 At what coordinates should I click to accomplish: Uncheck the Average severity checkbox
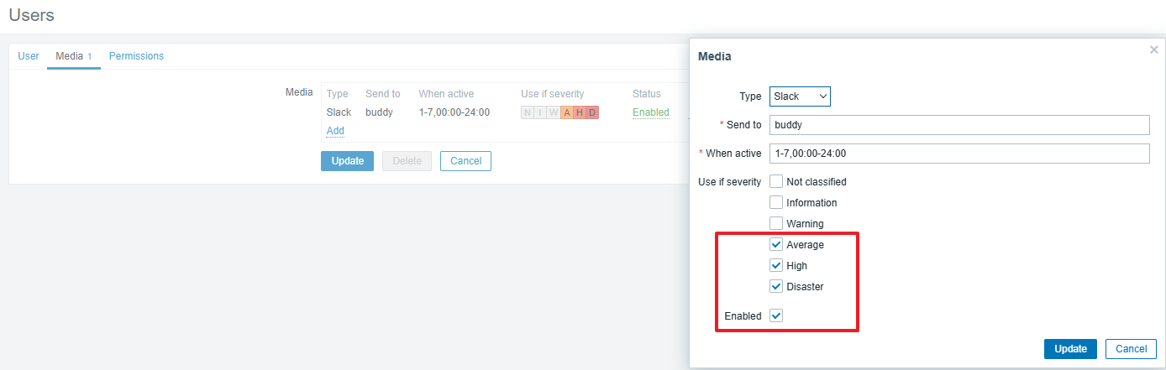776,244
